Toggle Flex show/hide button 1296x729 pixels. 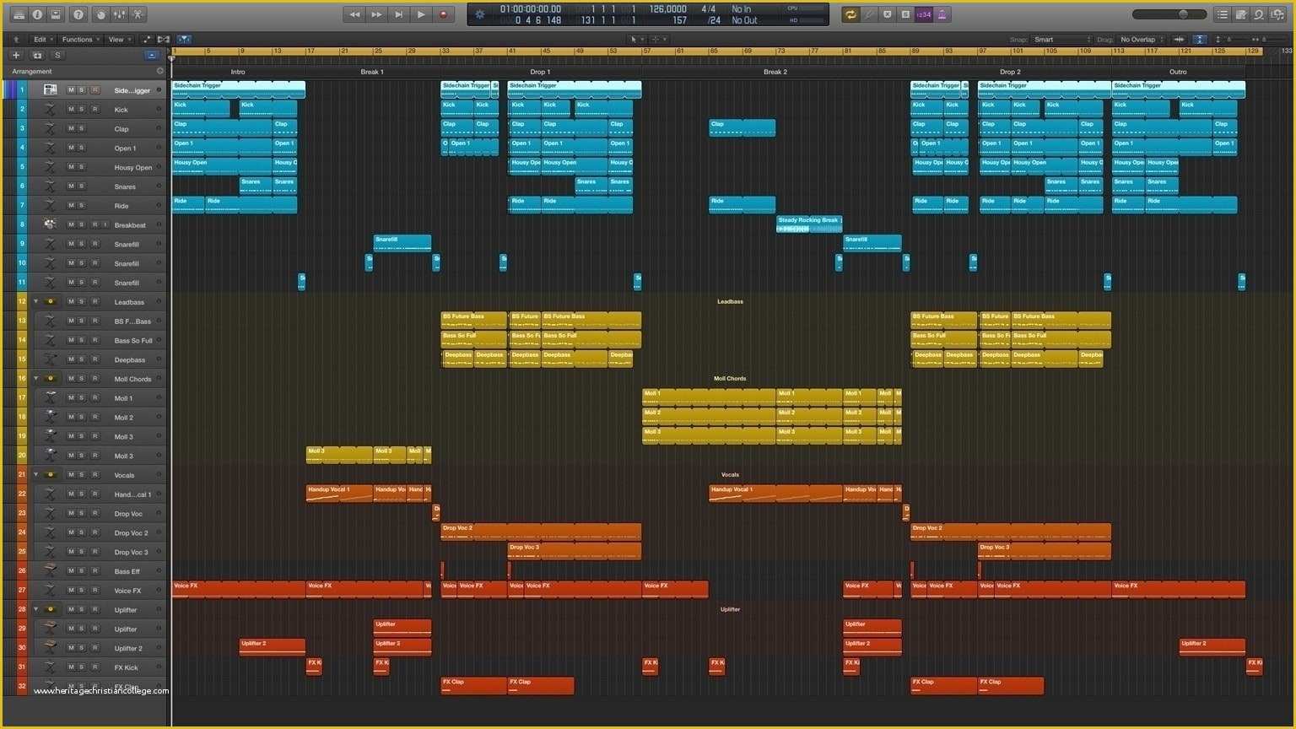click(164, 40)
